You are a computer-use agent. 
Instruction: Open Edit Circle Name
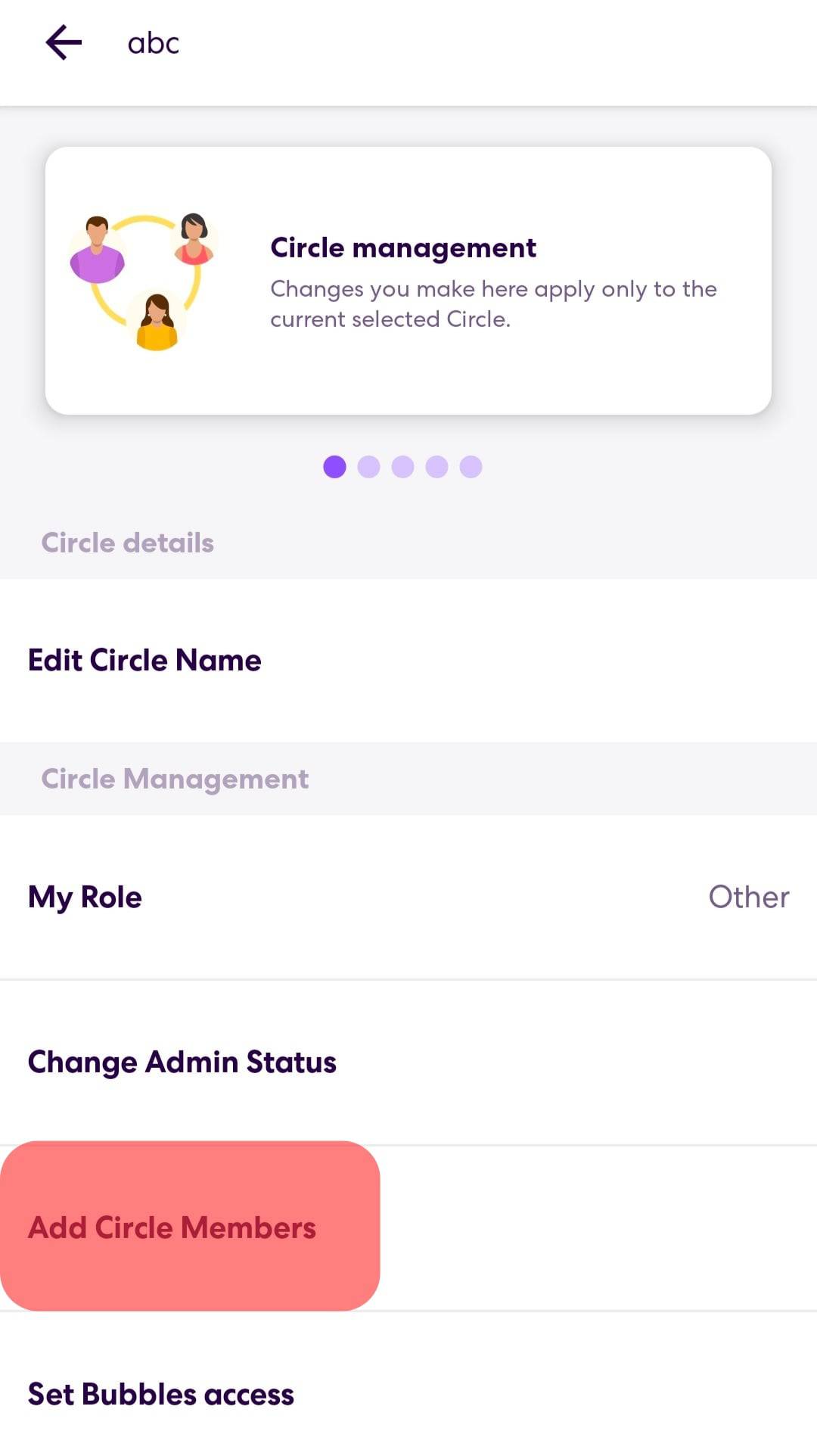coord(144,660)
